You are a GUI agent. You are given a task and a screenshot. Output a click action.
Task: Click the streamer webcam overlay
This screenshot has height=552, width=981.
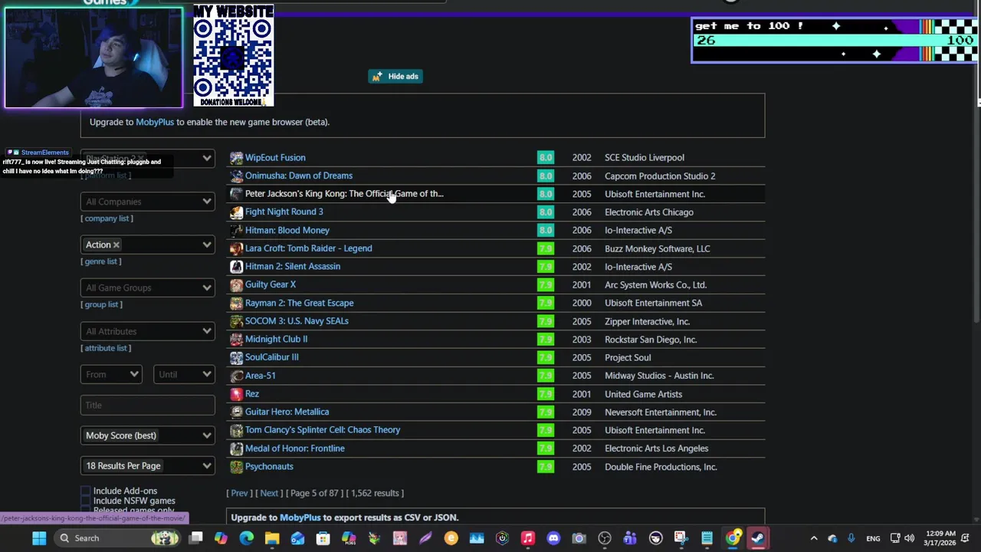pos(94,58)
